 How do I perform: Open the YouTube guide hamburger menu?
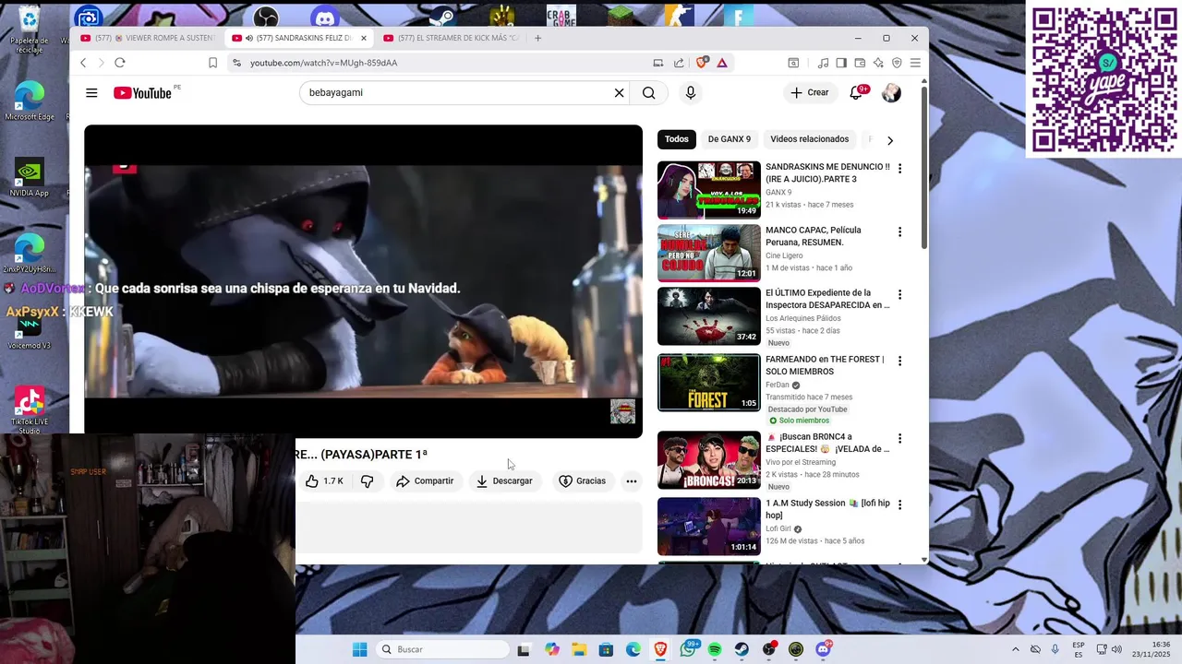tap(91, 92)
